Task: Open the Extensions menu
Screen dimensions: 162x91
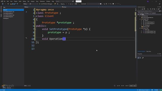Action: (42, 1)
